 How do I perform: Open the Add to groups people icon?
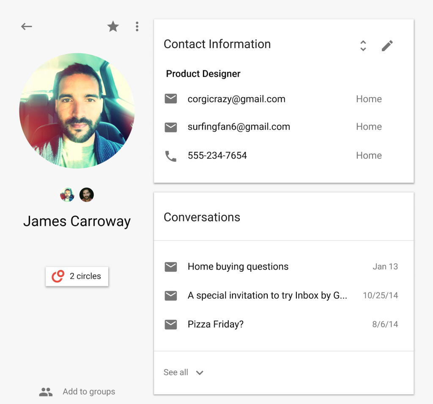click(46, 391)
